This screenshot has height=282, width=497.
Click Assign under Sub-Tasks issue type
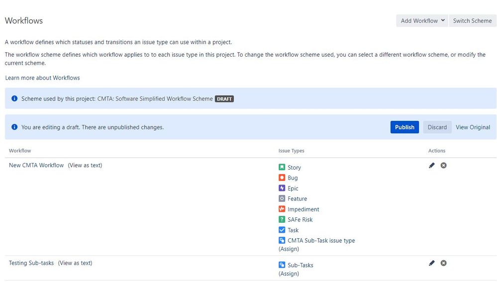[289, 274]
